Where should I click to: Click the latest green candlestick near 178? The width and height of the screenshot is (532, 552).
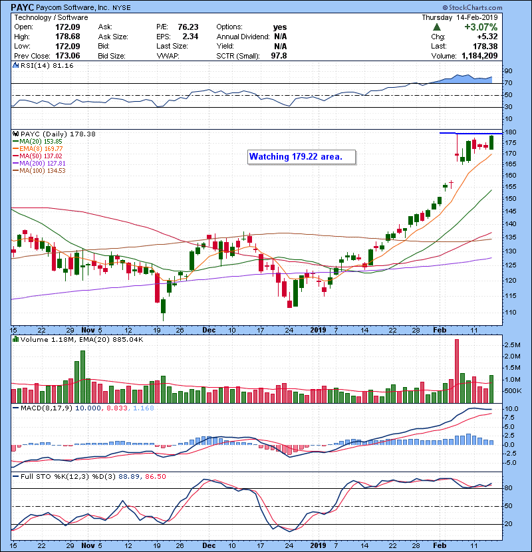pyautogui.click(x=491, y=142)
